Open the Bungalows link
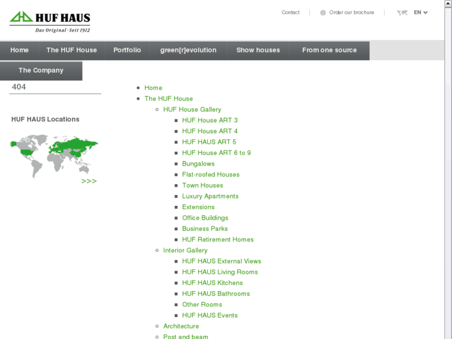 (198, 164)
